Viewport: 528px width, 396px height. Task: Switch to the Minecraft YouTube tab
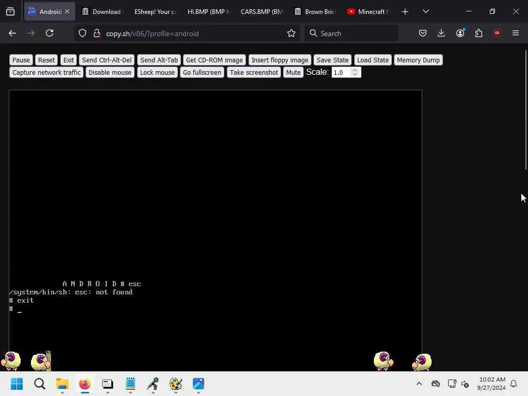pyautogui.click(x=368, y=11)
